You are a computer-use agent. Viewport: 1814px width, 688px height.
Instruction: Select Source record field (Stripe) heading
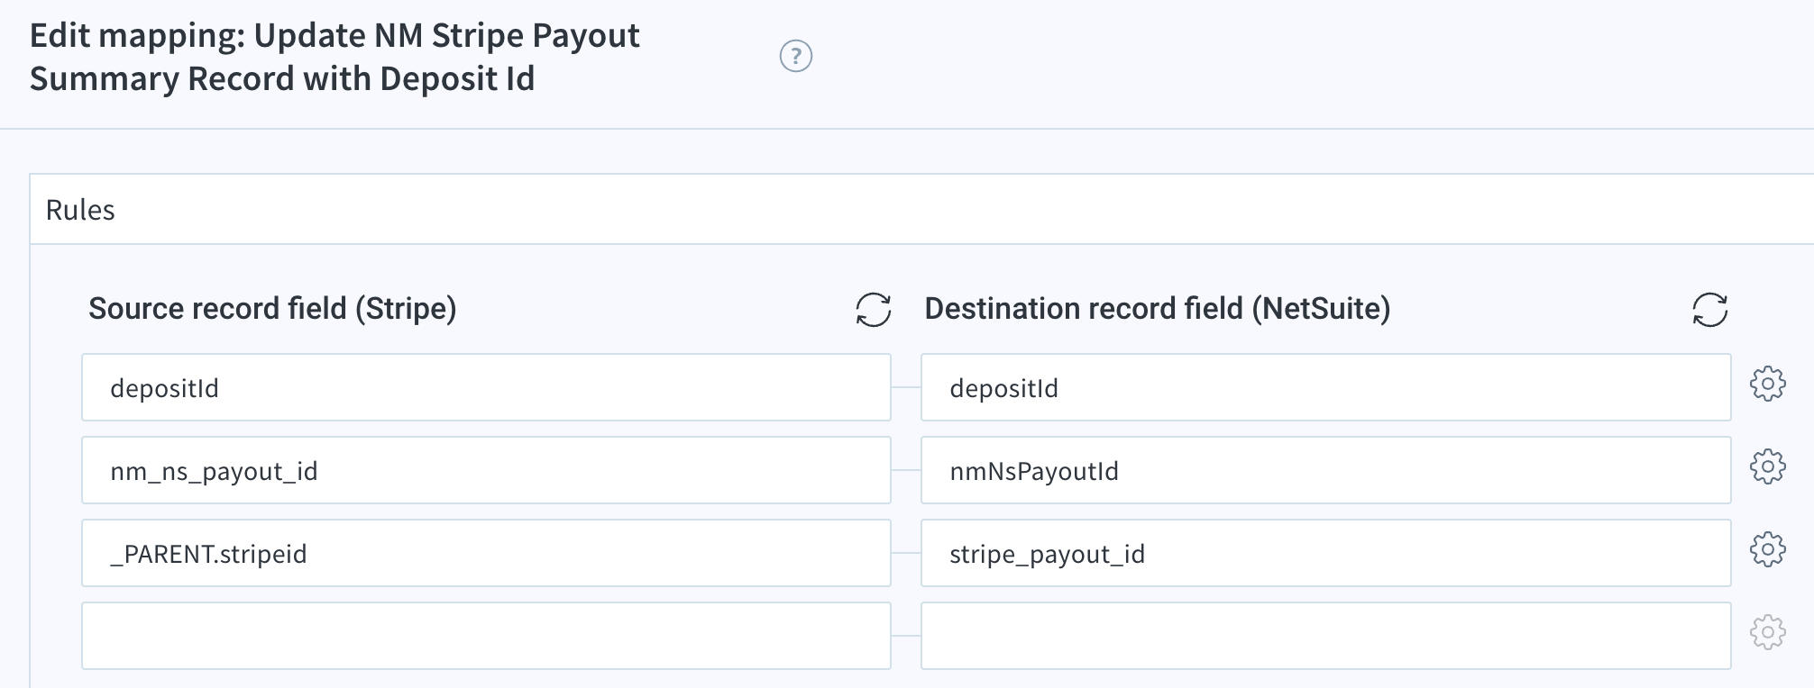tap(272, 309)
